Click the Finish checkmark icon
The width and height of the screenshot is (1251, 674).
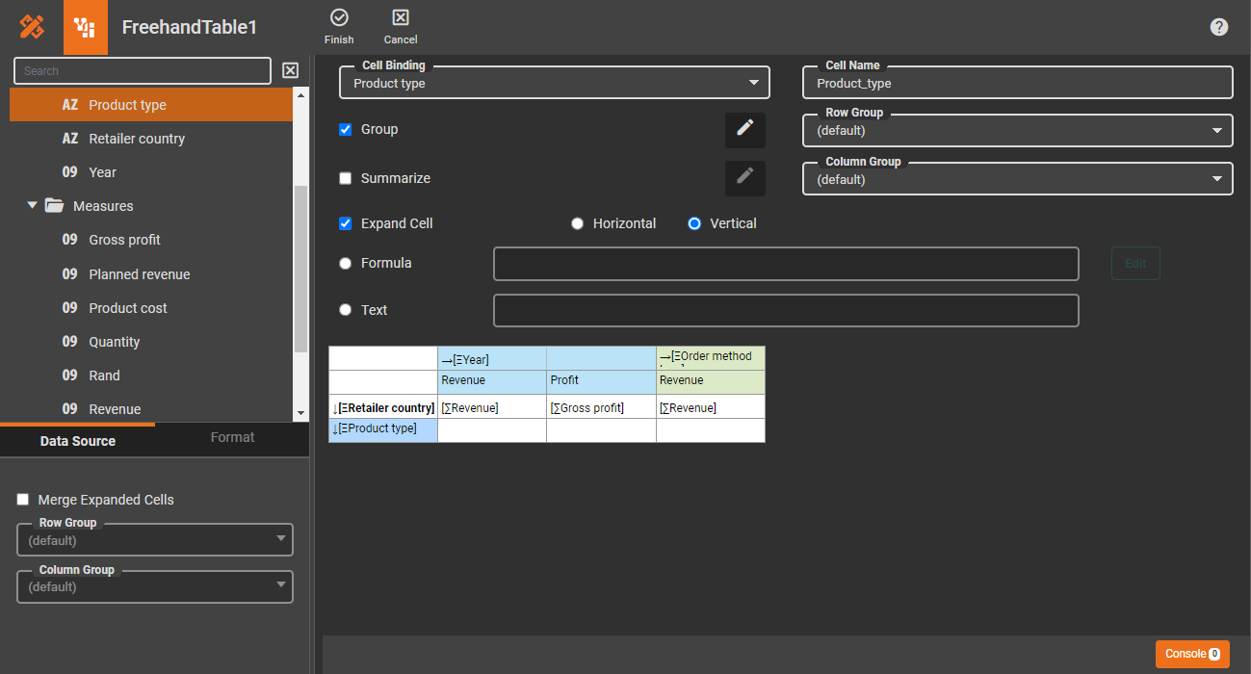tap(339, 17)
